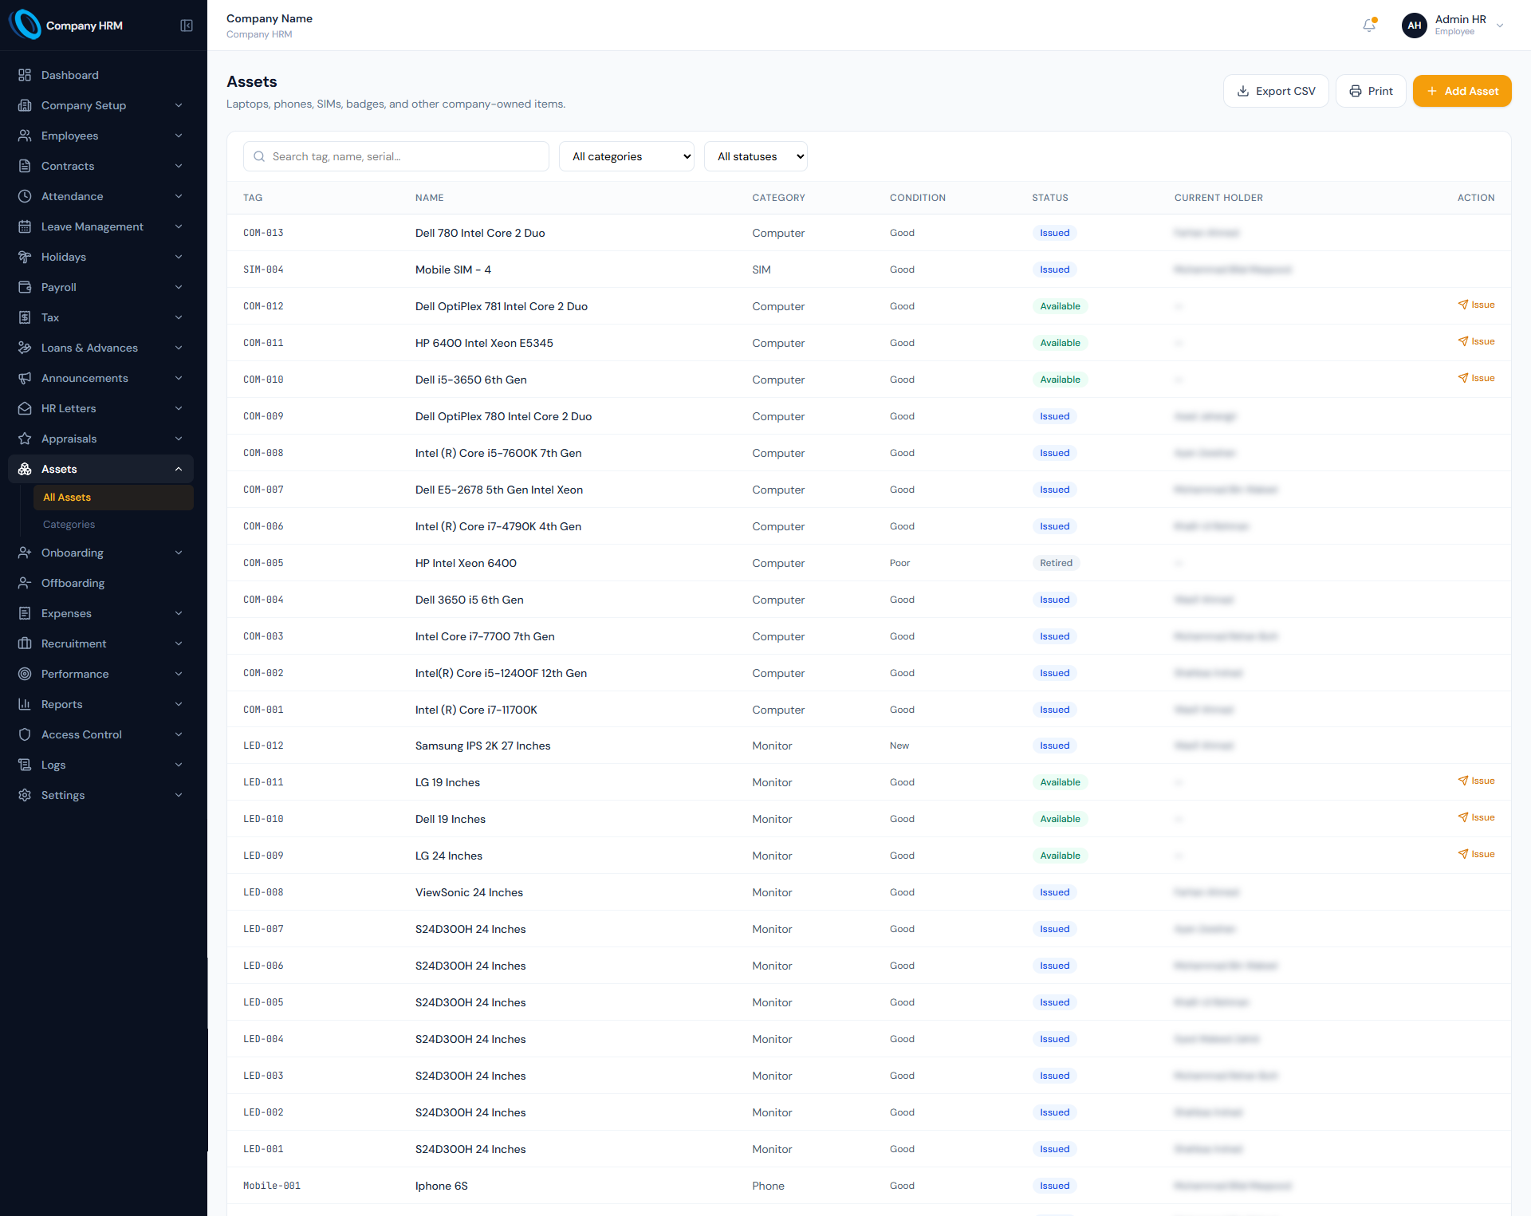Click the Announcements megaphone icon
The height and width of the screenshot is (1216, 1531).
pyautogui.click(x=25, y=378)
